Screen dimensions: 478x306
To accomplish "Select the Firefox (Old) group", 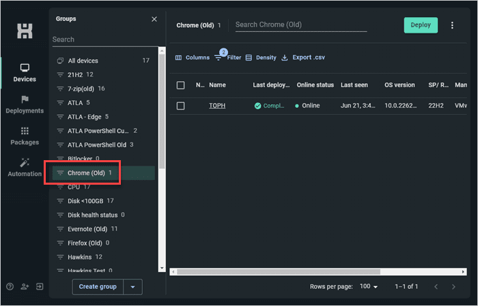I will [x=104, y=243].
